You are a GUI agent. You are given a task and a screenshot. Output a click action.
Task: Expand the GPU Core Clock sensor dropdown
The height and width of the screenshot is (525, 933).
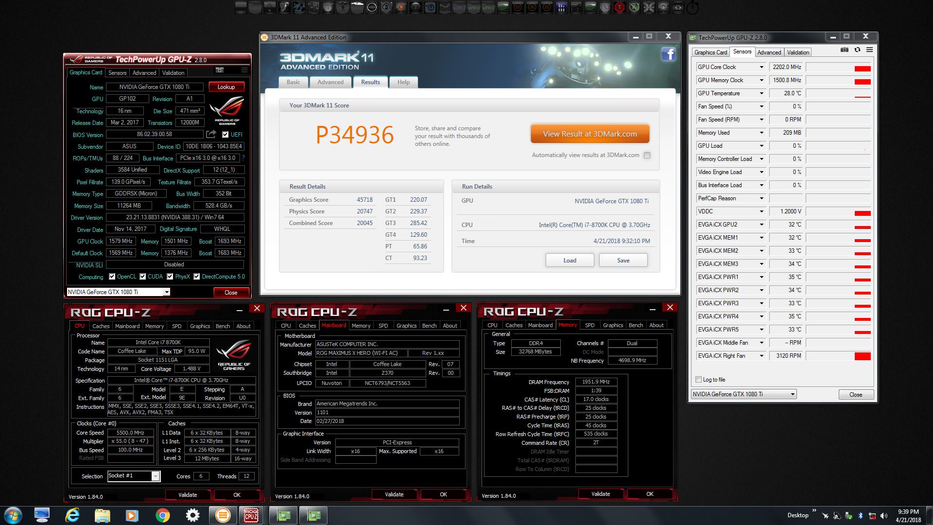click(x=761, y=67)
